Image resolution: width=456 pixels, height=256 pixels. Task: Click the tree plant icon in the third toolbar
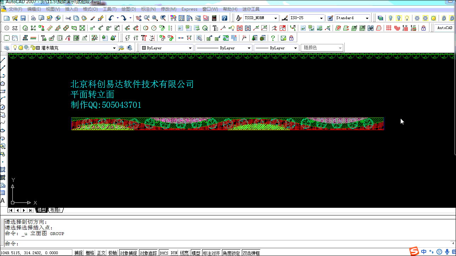coord(105,38)
